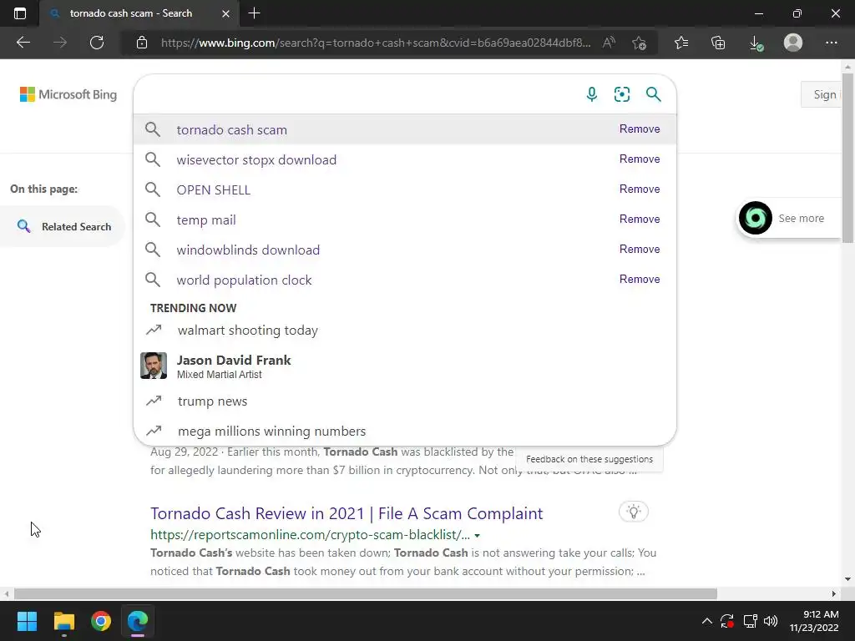
Task: Remove 'temp mail' from history
Action: point(640,219)
